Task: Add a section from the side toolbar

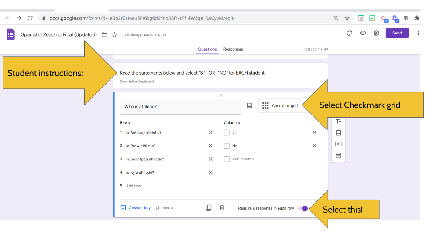Action: (x=338, y=155)
